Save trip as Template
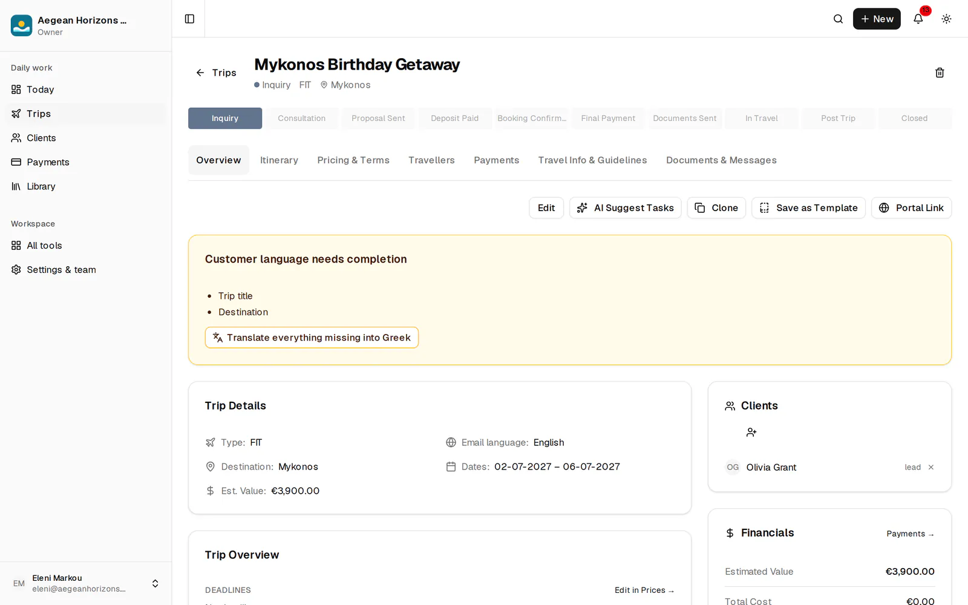 [x=809, y=208]
